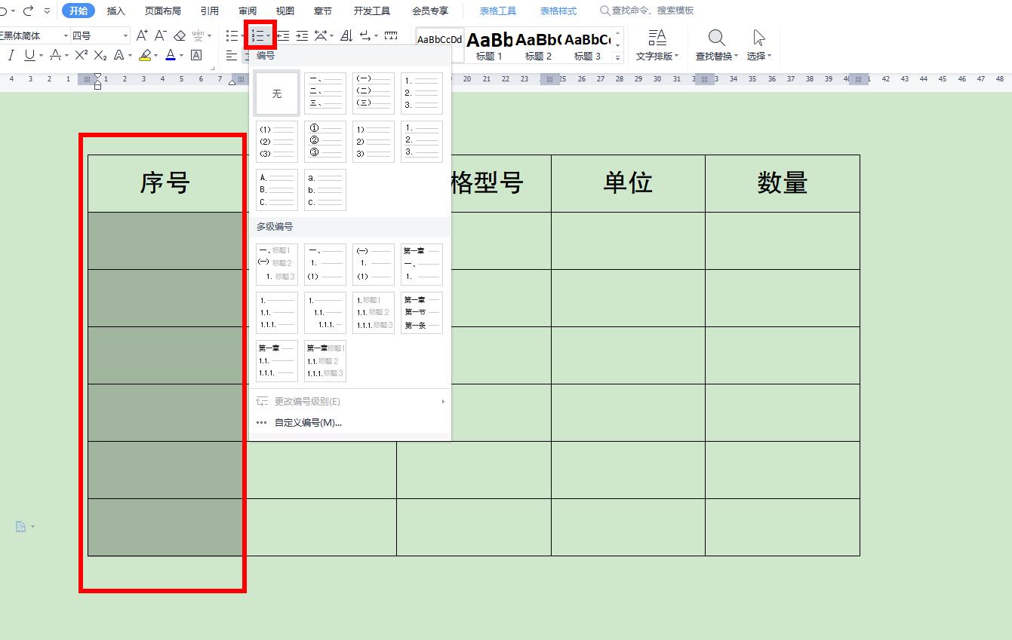Open the highlight color dropdown arrow
Screen dimensions: 1012x640
155,56
